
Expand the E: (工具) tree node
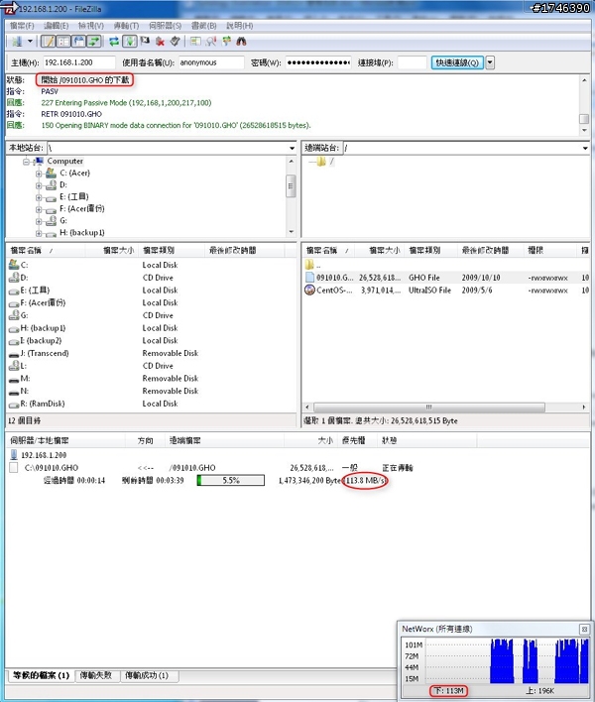pyautogui.click(x=39, y=197)
